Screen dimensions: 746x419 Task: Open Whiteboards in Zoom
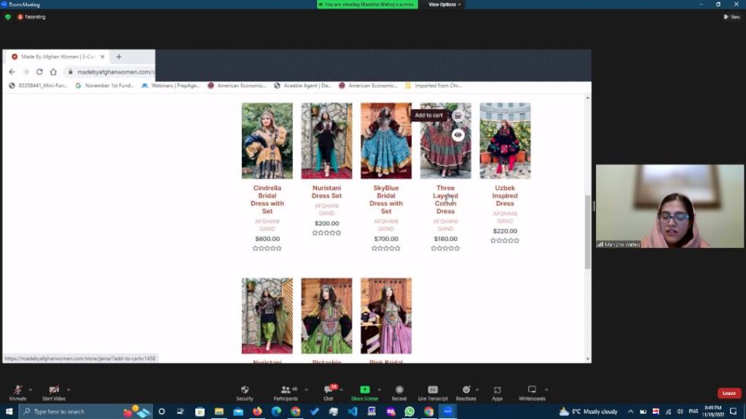(532, 393)
